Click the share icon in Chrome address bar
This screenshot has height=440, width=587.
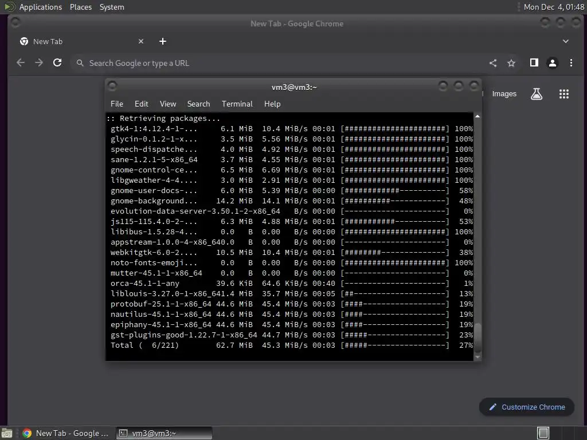coord(493,63)
